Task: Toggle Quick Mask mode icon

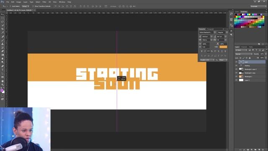Action: click(3, 96)
